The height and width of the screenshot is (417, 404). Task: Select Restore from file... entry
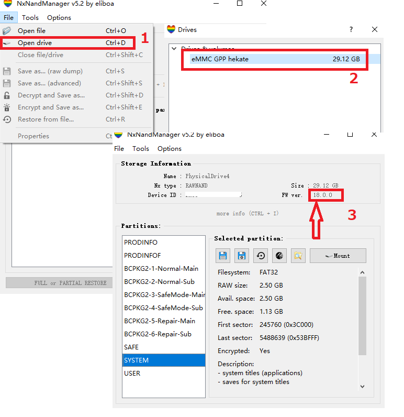(76, 119)
